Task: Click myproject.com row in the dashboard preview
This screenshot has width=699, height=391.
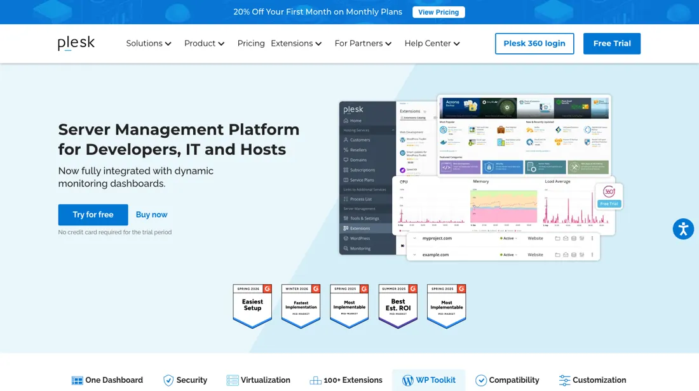Action: (503, 238)
